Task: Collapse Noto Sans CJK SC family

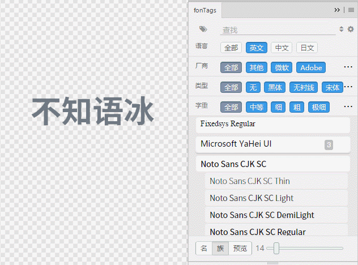Action: [273, 164]
